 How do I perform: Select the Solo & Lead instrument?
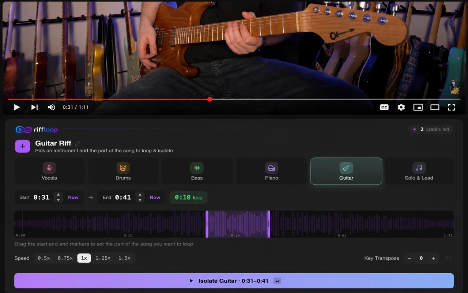click(x=419, y=171)
